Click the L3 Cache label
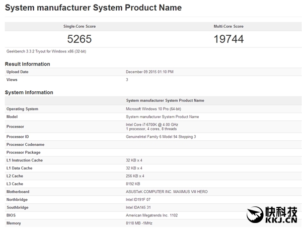The width and height of the screenshot is (302, 228). [15, 184]
